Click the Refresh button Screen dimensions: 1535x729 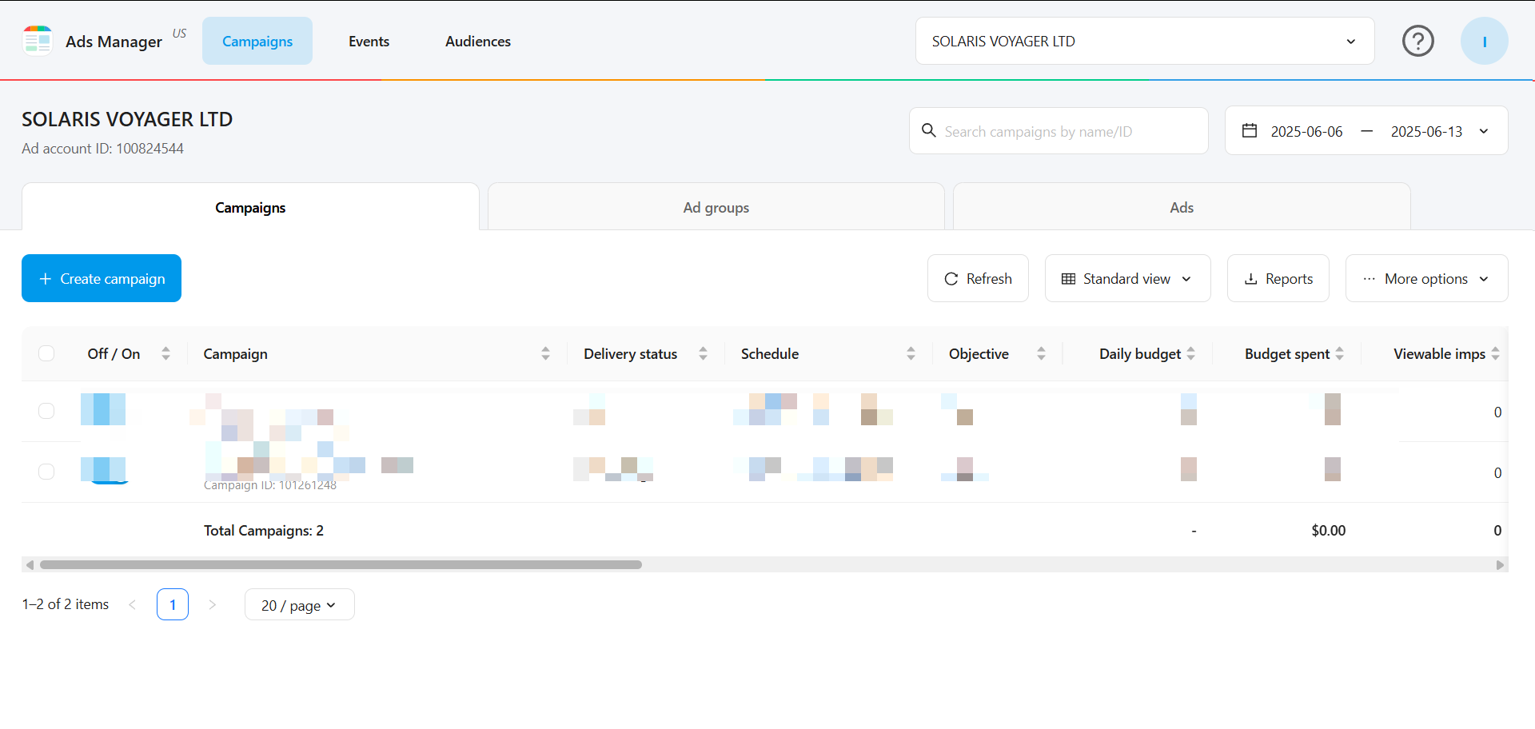978,278
